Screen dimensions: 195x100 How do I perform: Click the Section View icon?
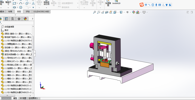tap(107, 12)
